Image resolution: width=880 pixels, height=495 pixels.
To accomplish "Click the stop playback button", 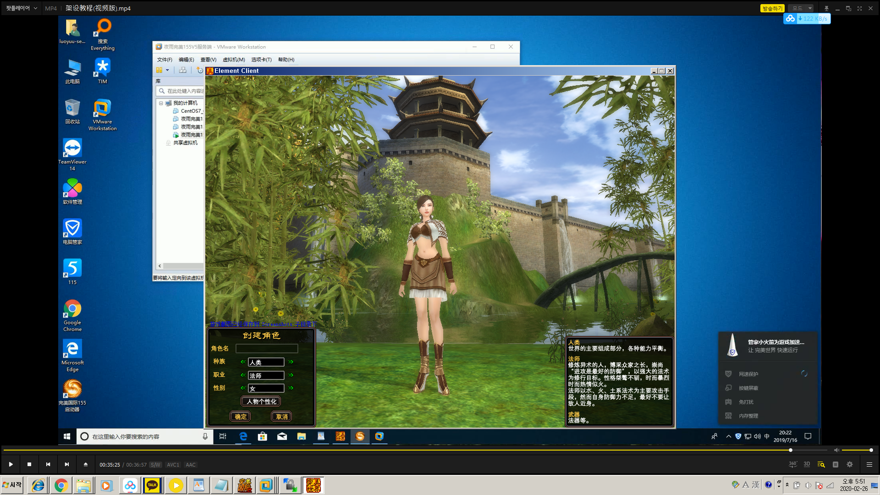I will tap(29, 464).
